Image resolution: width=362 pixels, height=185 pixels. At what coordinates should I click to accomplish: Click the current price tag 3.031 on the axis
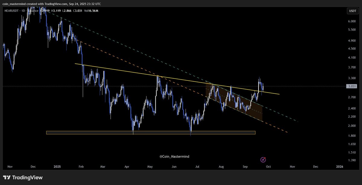pyautogui.click(x=352, y=86)
